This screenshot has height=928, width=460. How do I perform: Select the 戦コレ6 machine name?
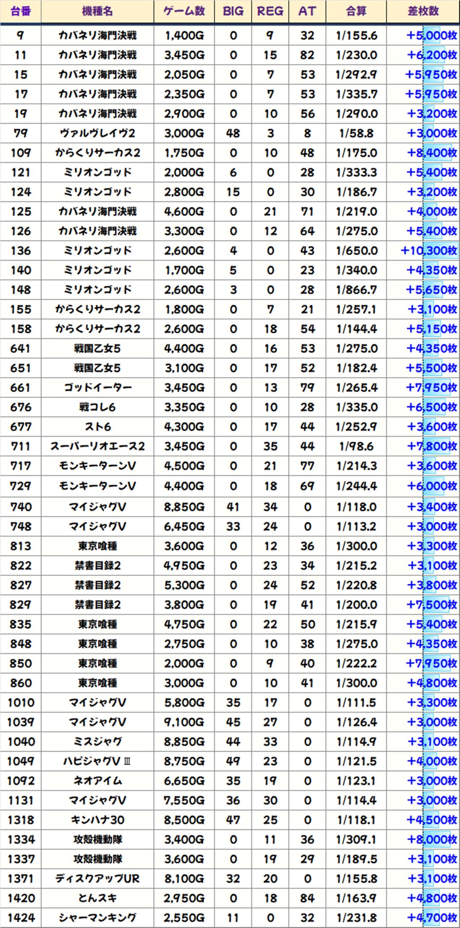(97, 407)
